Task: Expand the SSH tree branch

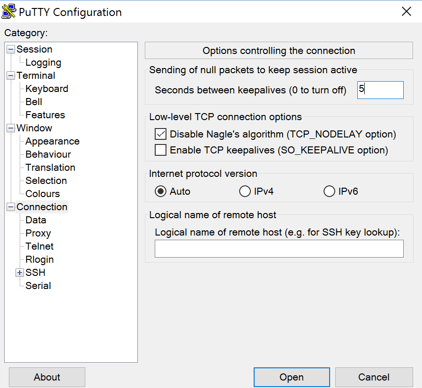Action: coord(19,272)
